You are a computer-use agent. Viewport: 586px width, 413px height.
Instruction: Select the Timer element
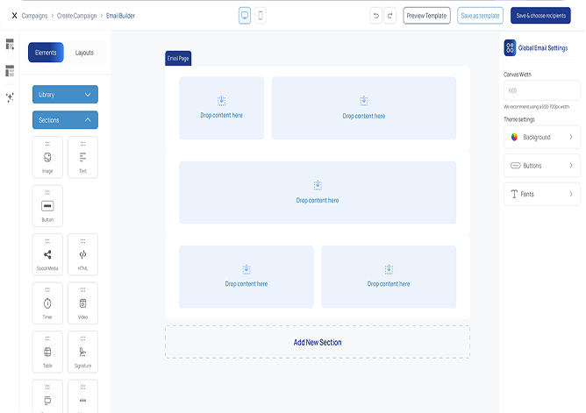[x=47, y=303]
